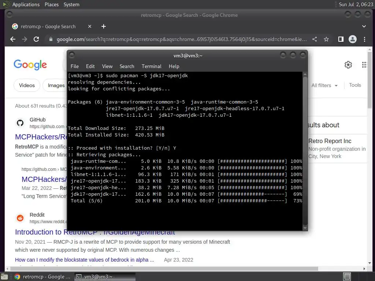
Task: Click the page horizontal scrollbar right arrow
Action: click(364, 269)
